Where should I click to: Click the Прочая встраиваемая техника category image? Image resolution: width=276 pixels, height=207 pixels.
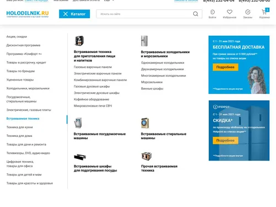point(146,156)
